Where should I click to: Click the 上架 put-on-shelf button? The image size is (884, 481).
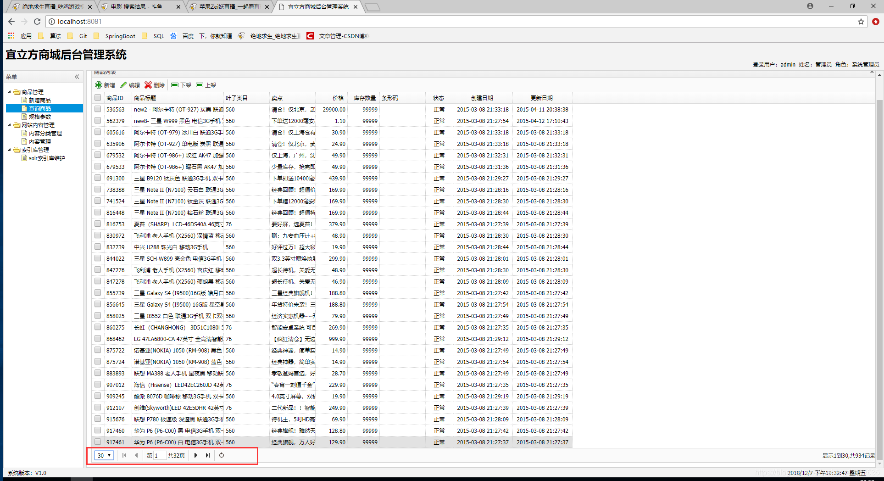(206, 85)
